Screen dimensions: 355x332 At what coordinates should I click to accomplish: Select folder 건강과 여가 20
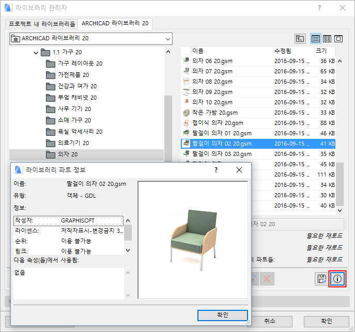(71, 86)
